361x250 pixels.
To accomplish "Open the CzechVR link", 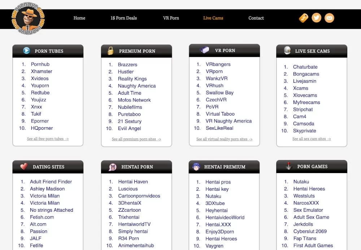I will [x=216, y=100].
